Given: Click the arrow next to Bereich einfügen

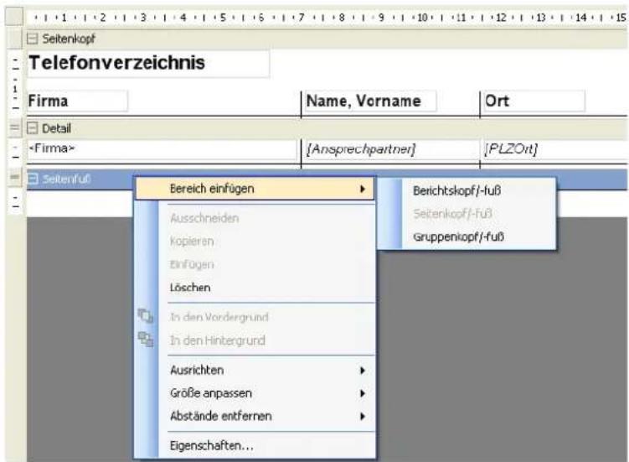Looking at the screenshot, I should click(x=362, y=189).
